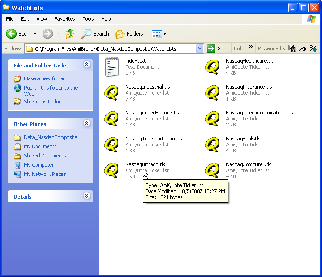This screenshot has width=322, height=277.
Task: Select the NasdaqIndustrial.tls file icon
Action: coord(111,93)
